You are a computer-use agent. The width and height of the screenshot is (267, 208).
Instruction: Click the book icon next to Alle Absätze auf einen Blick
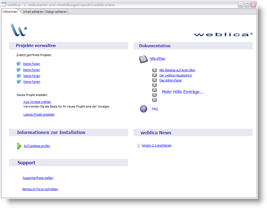click(155, 70)
